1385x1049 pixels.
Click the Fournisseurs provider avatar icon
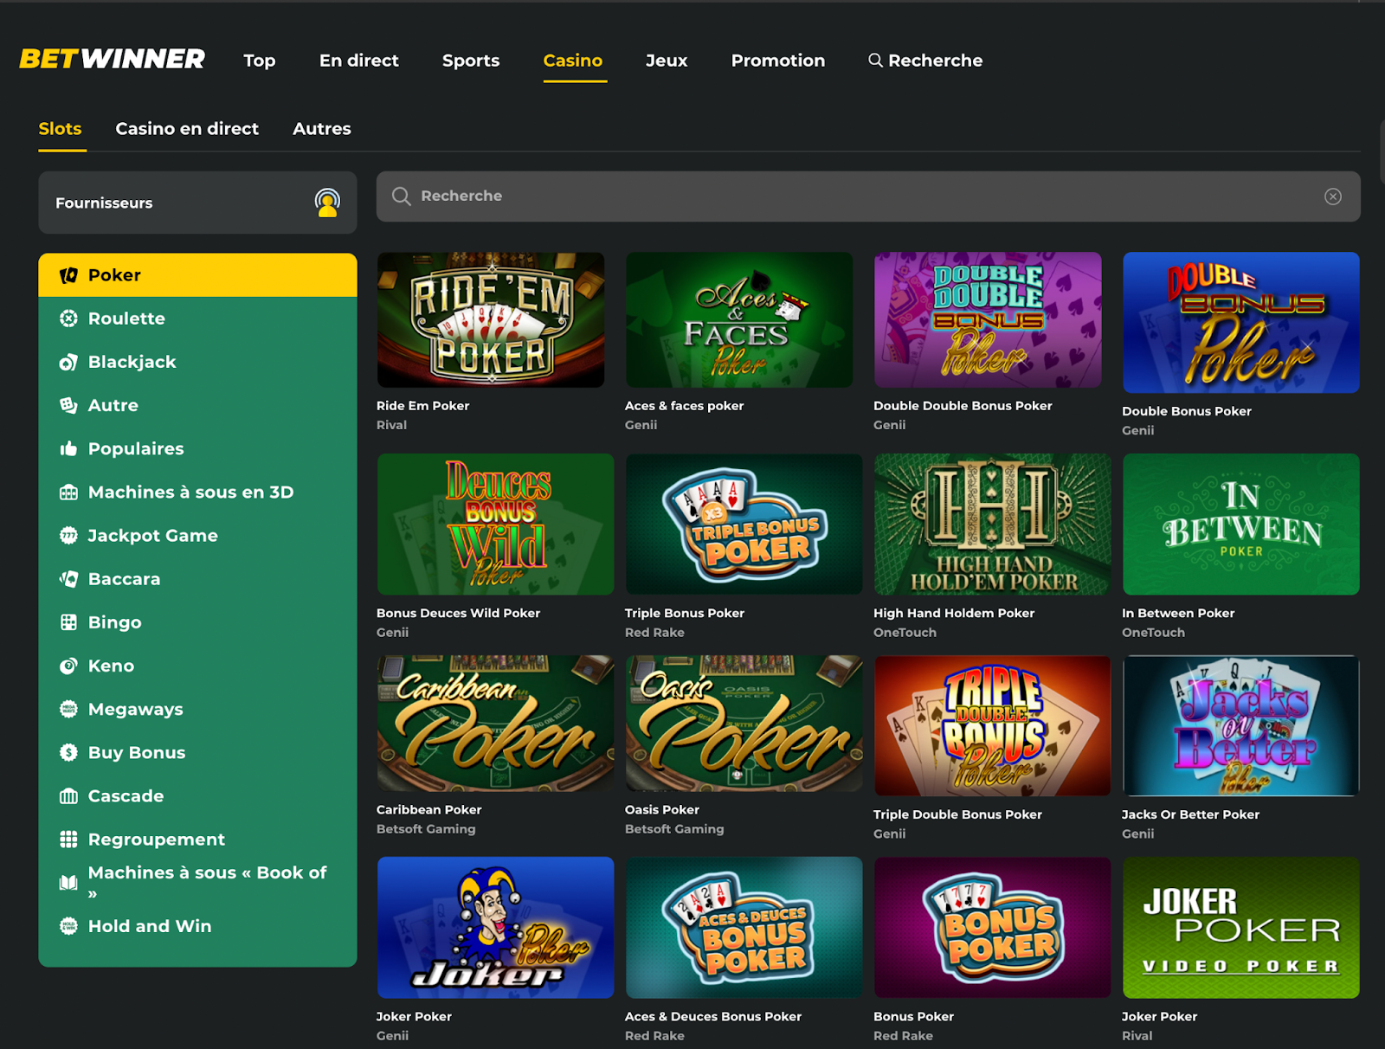(x=327, y=203)
